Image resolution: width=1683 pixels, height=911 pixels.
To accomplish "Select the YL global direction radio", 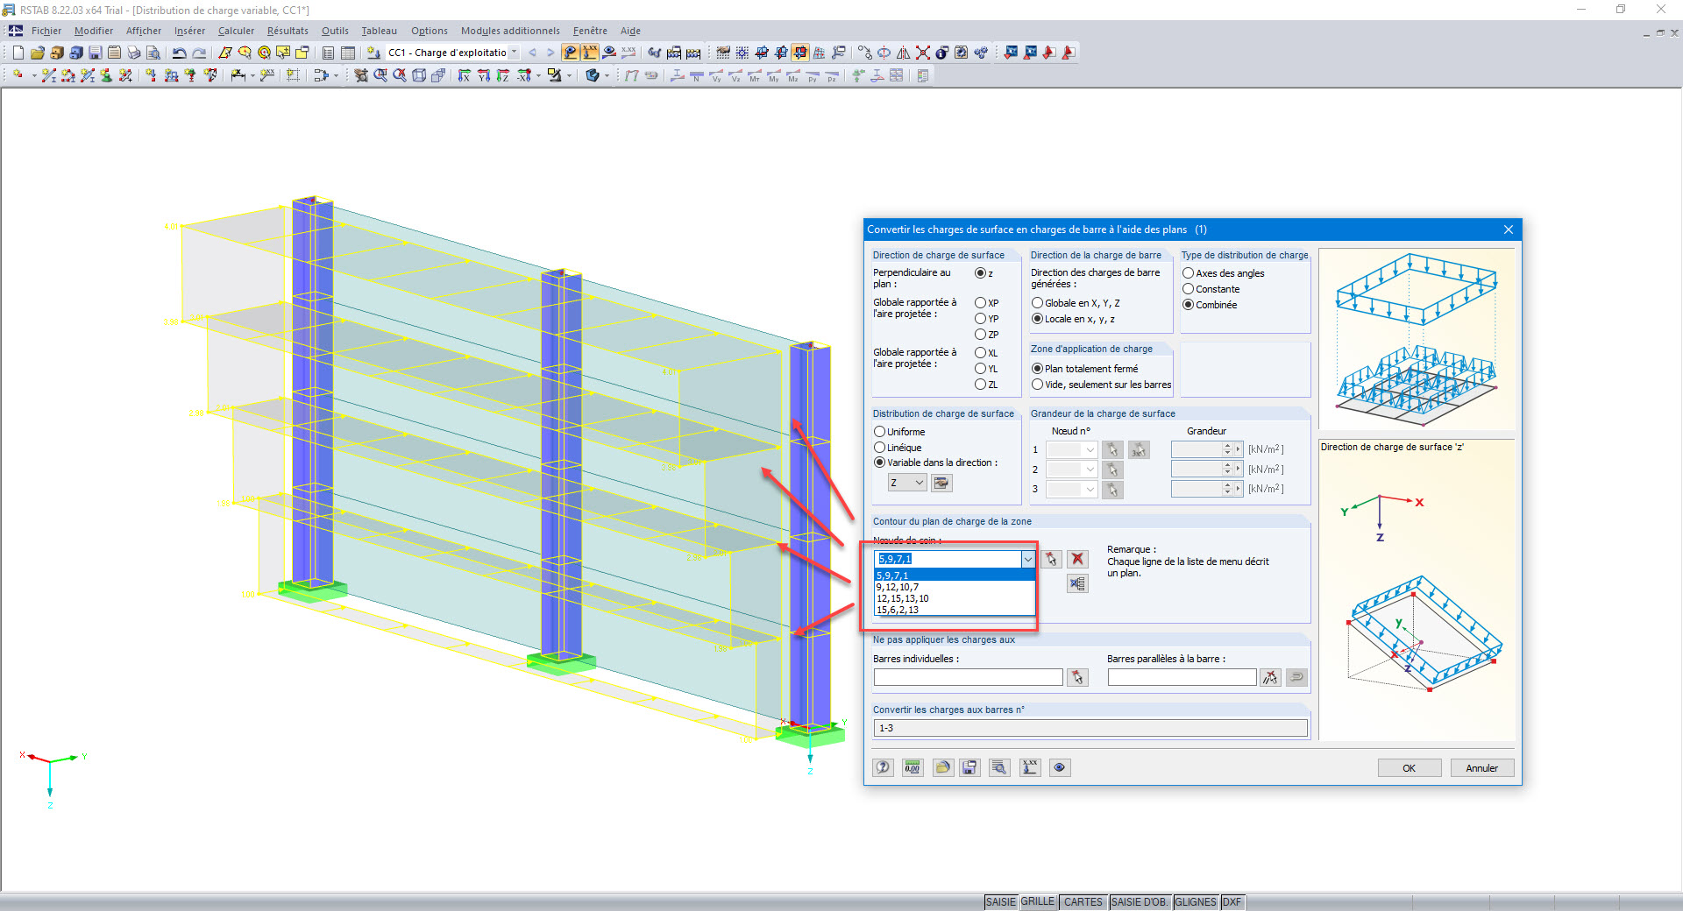I will click(x=981, y=369).
